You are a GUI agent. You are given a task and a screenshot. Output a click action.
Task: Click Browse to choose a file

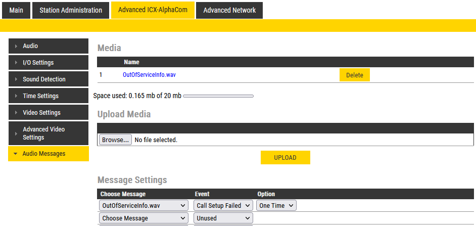click(115, 140)
